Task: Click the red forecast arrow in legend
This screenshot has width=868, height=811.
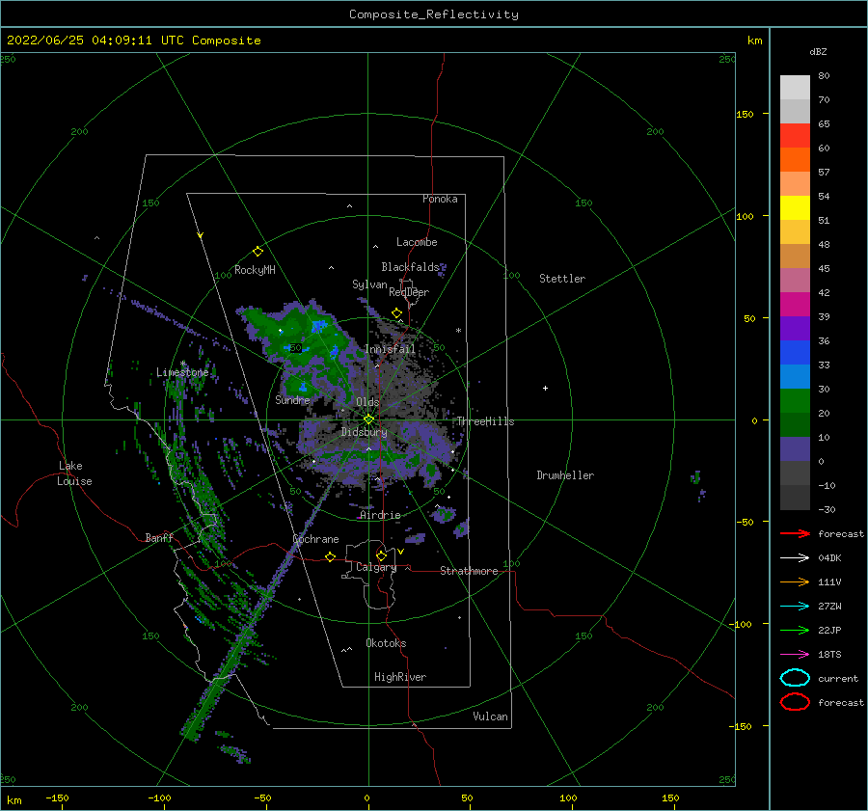Action: tap(795, 533)
